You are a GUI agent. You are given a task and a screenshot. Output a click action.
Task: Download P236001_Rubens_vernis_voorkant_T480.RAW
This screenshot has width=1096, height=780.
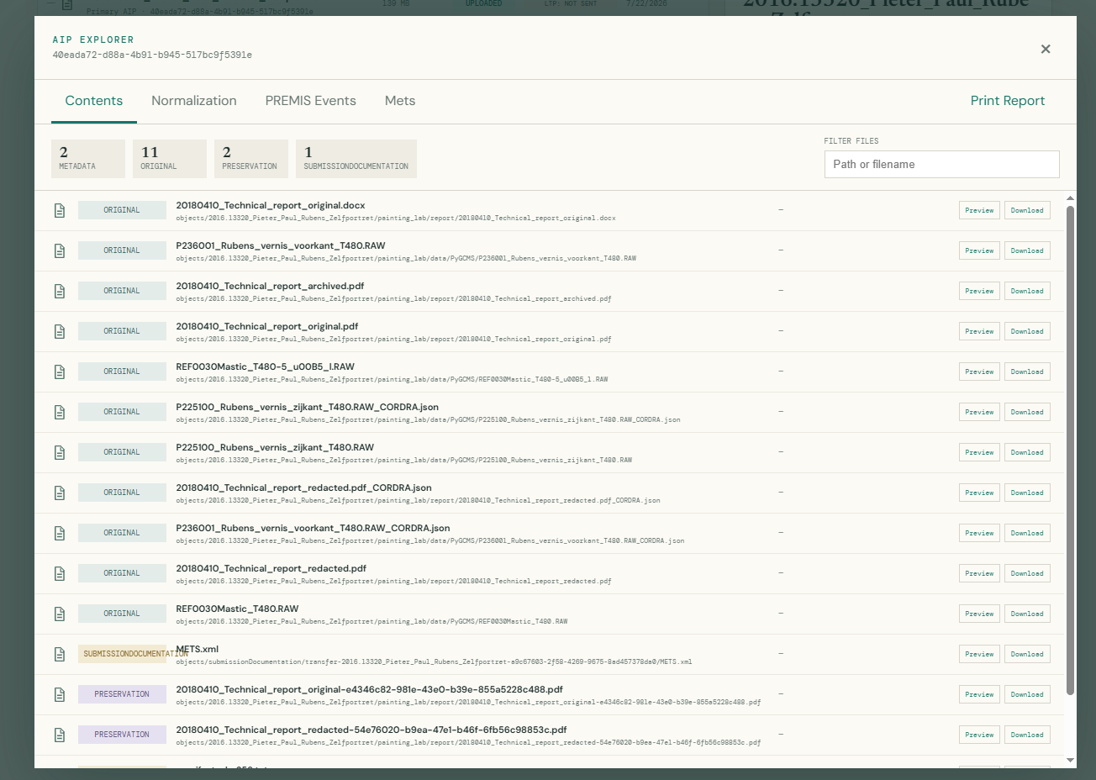click(x=1027, y=250)
